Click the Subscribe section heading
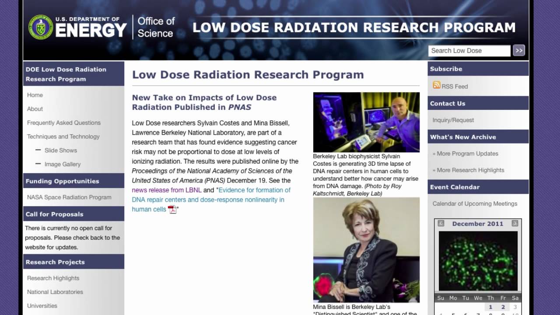 (x=478, y=69)
